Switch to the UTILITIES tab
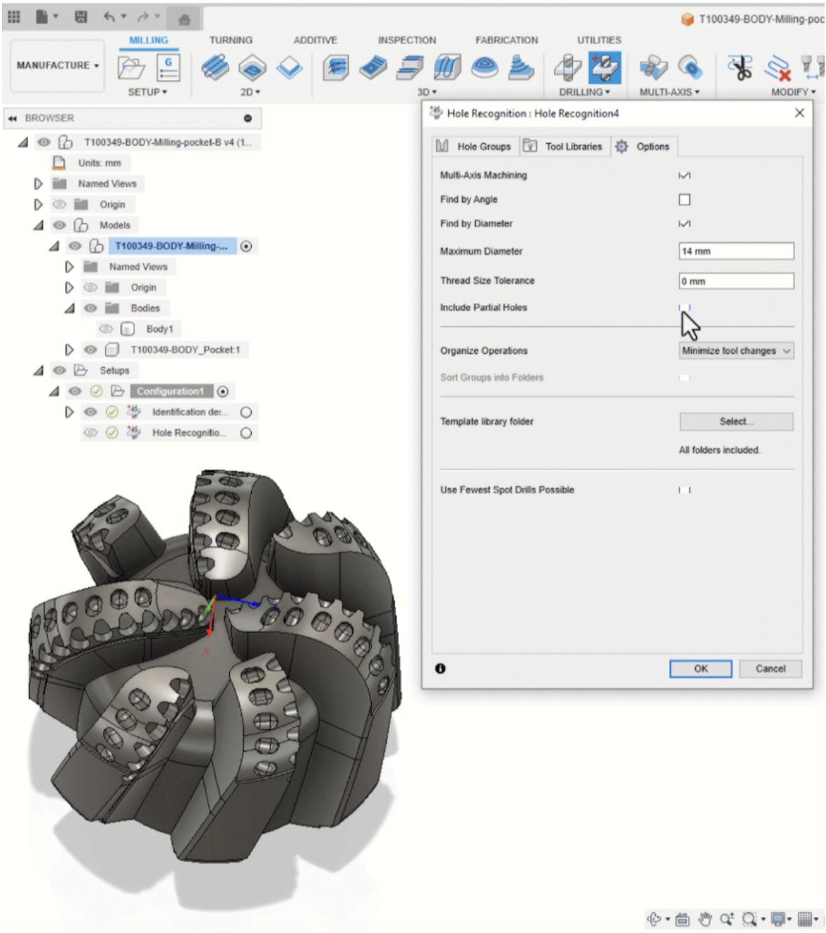Screen dimensions: 826x933 (600, 40)
